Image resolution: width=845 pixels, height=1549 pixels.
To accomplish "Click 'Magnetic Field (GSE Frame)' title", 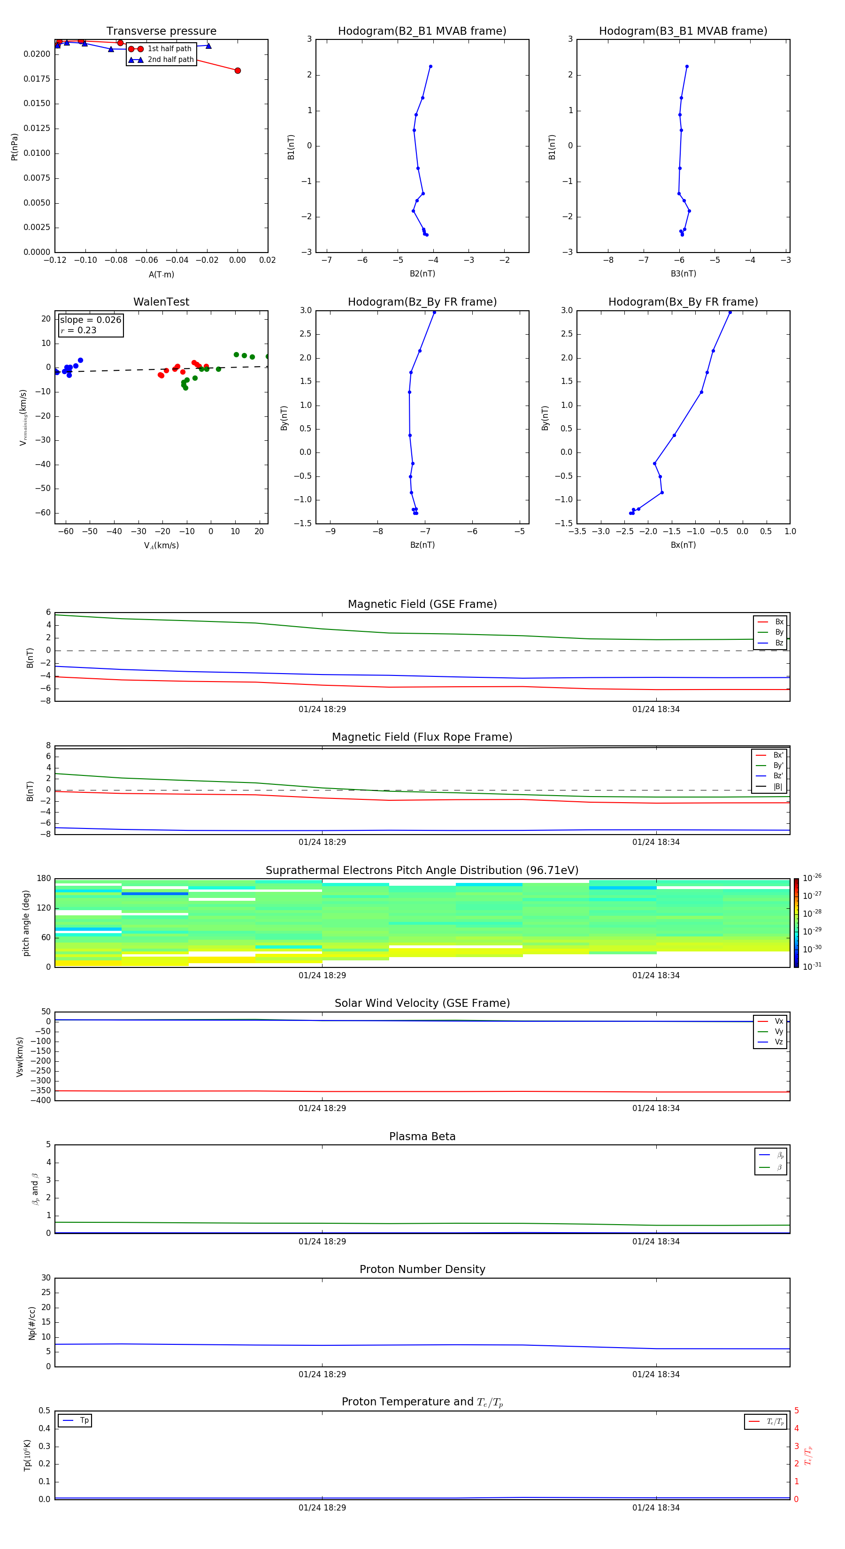I will 422,604.
